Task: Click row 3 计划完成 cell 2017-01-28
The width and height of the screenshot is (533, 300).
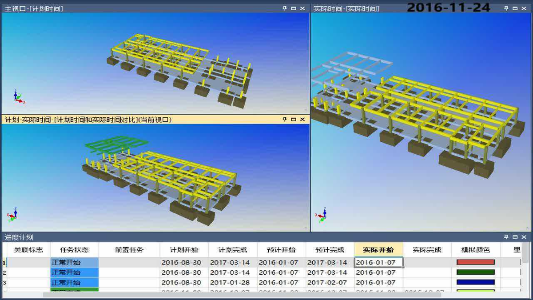Action: 233,282
